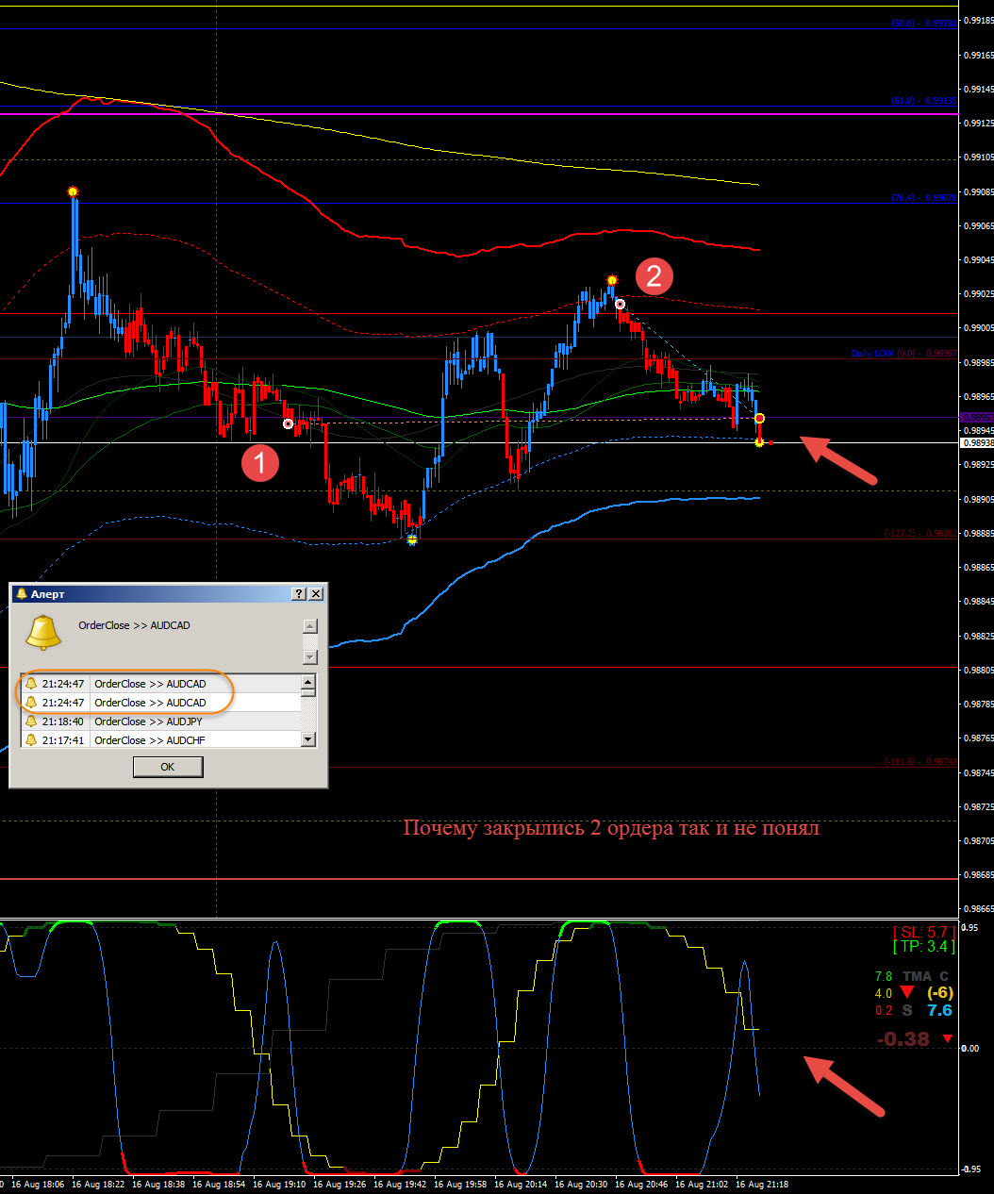Click the 21:18:40 time cell
Screen dimensions: 994x1194
click(x=62, y=721)
